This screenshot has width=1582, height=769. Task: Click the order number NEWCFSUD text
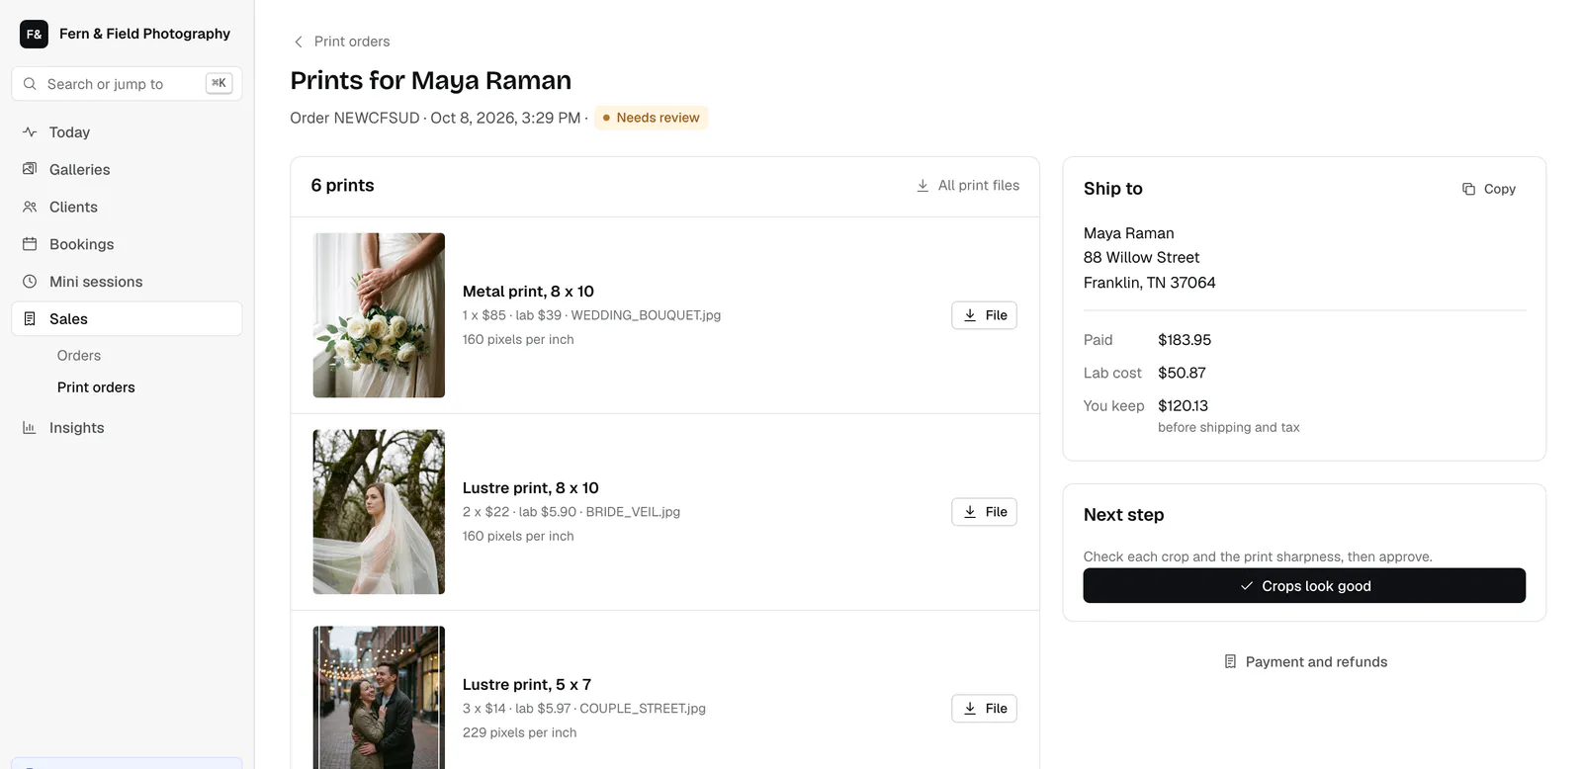[377, 118]
